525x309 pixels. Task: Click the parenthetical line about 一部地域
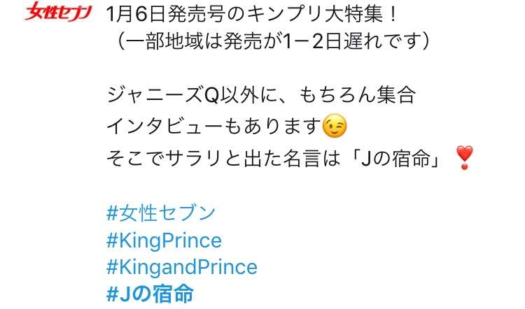pyautogui.click(x=272, y=42)
